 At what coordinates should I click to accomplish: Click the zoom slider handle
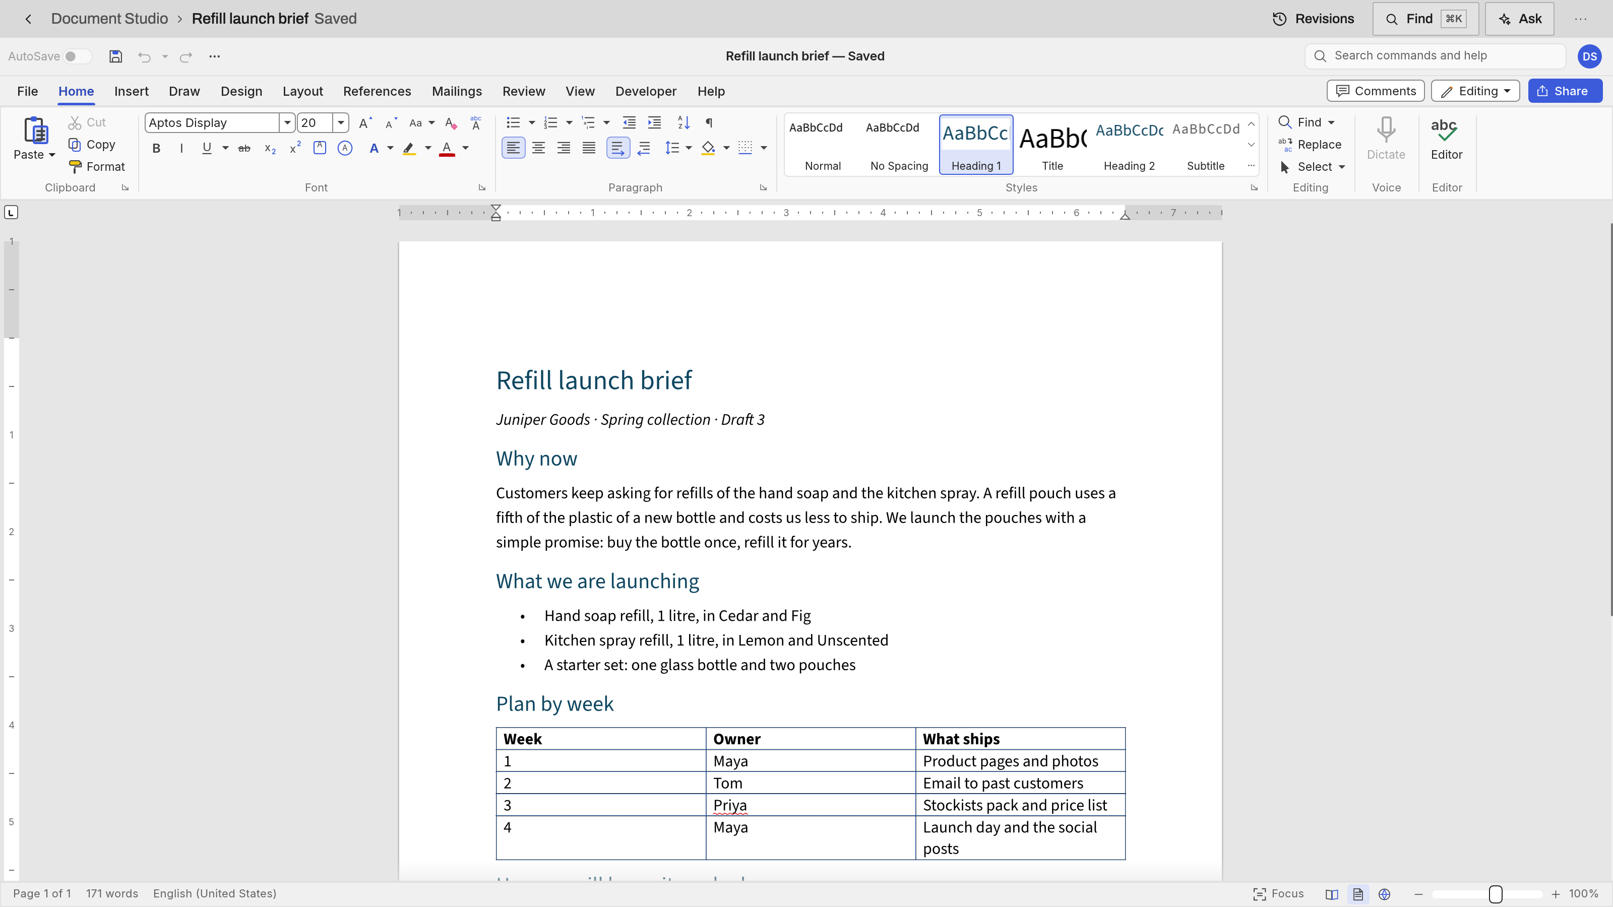1495,894
